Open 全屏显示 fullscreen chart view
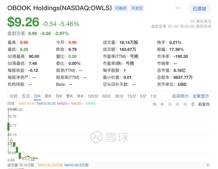The image size is (218, 169). (x=200, y=96)
